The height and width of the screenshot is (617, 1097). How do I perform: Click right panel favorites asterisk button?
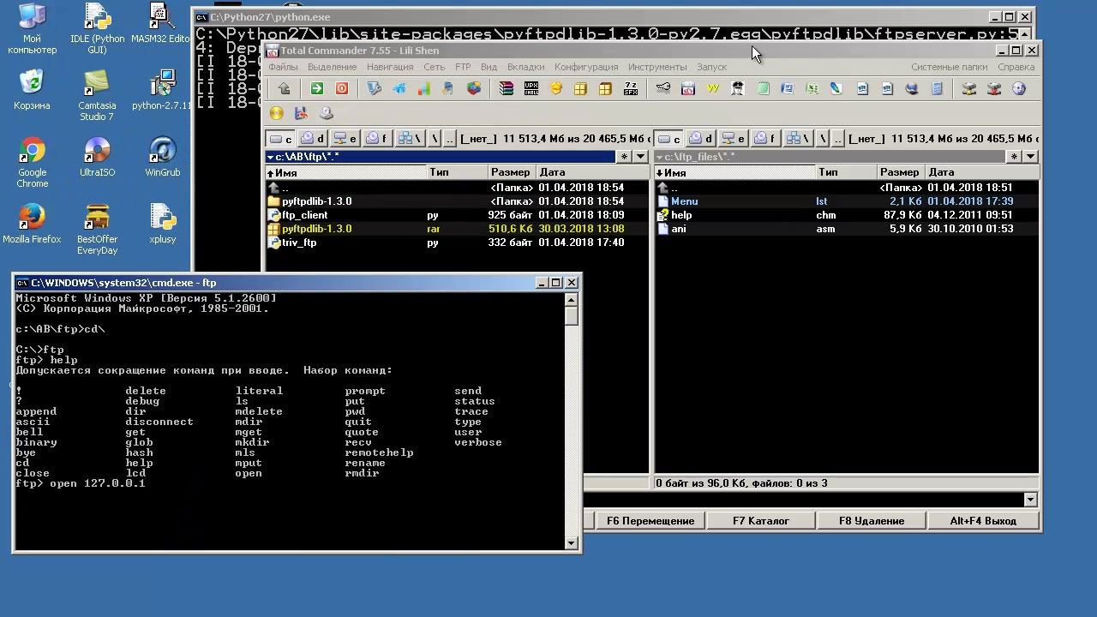[x=1015, y=157]
